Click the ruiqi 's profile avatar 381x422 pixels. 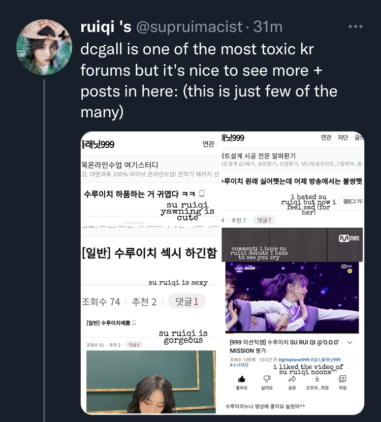44,47
